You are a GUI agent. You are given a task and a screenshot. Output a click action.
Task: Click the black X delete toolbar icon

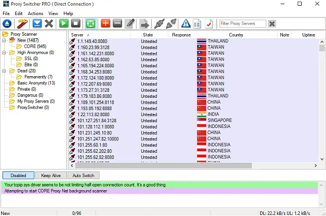[49, 24]
